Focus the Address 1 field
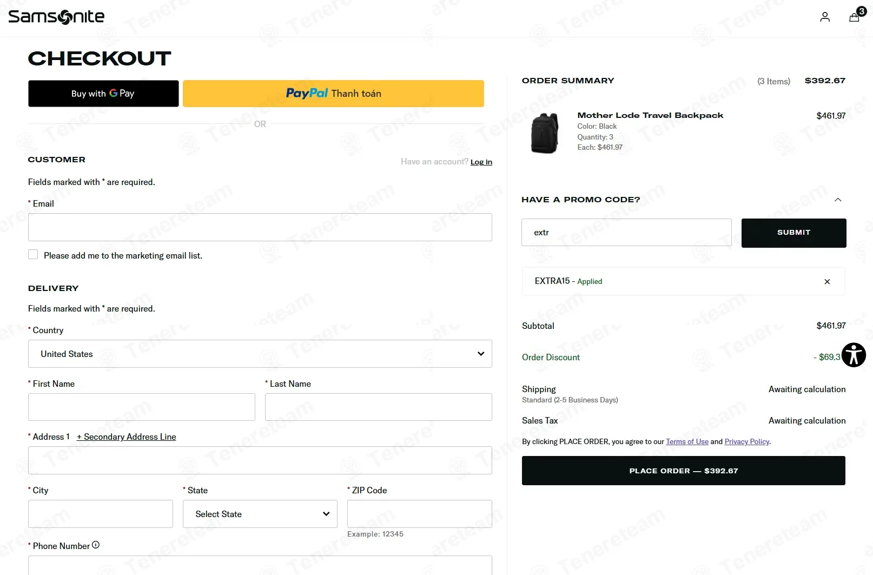This screenshot has height=575, width=873. (x=260, y=460)
